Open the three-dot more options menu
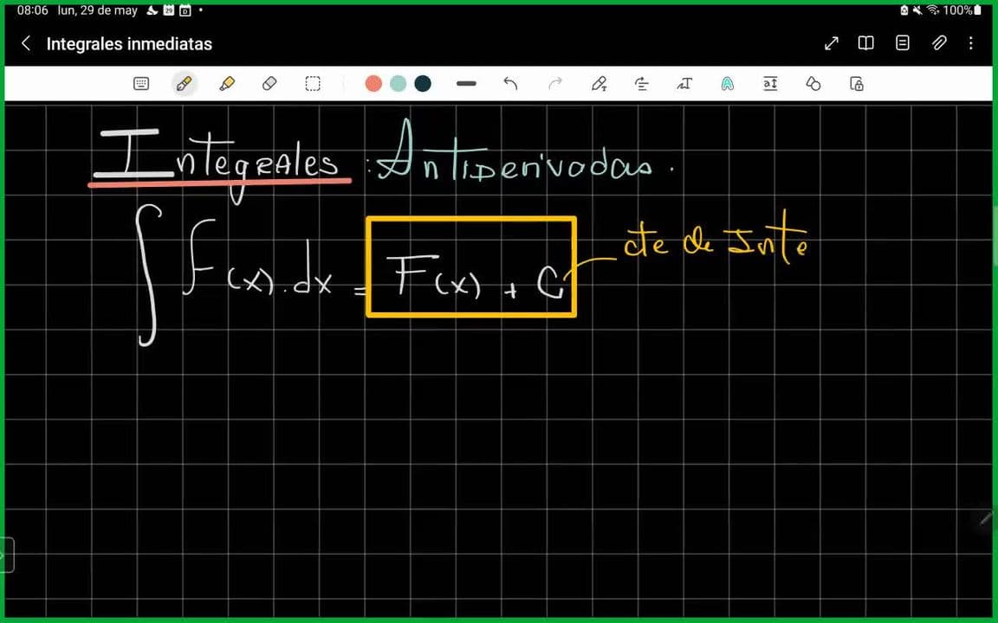998x623 pixels. point(971,43)
